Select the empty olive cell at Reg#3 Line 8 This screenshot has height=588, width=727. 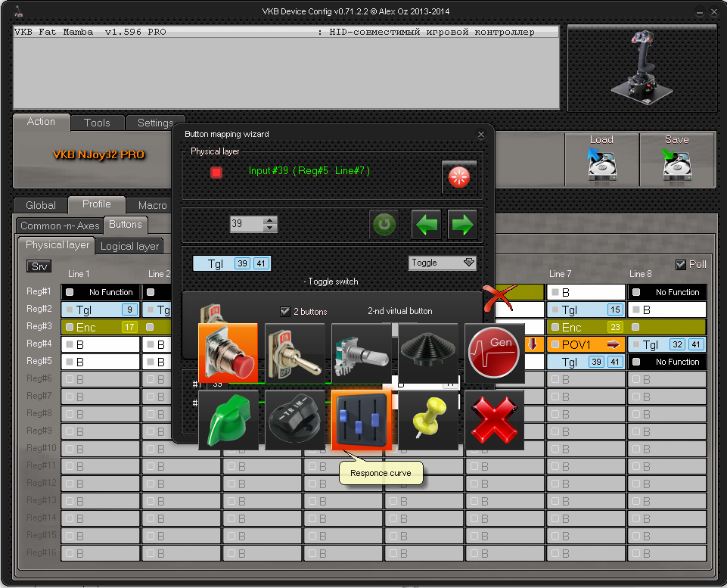point(667,327)
